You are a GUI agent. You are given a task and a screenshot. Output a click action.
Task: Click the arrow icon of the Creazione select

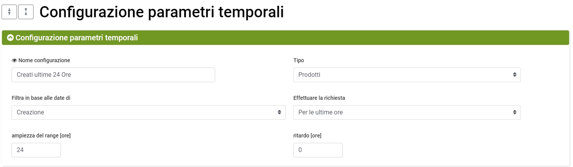point(279,112)
